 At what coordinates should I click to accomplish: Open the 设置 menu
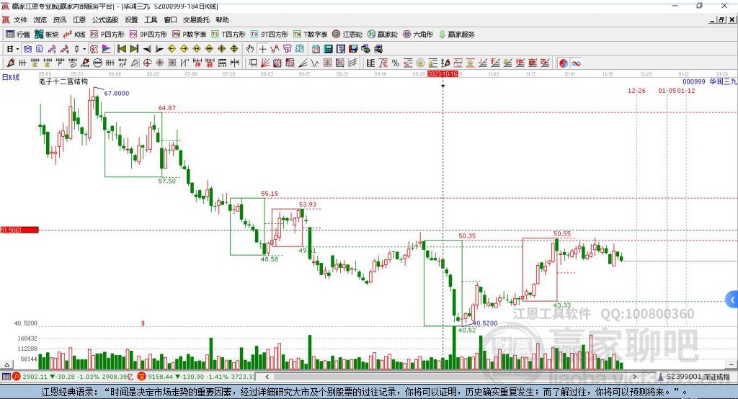(131, 19)
